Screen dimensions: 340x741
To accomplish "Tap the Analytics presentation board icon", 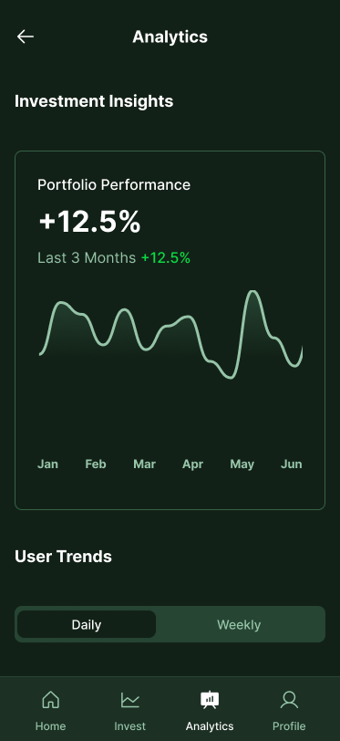I will point(210,699).
